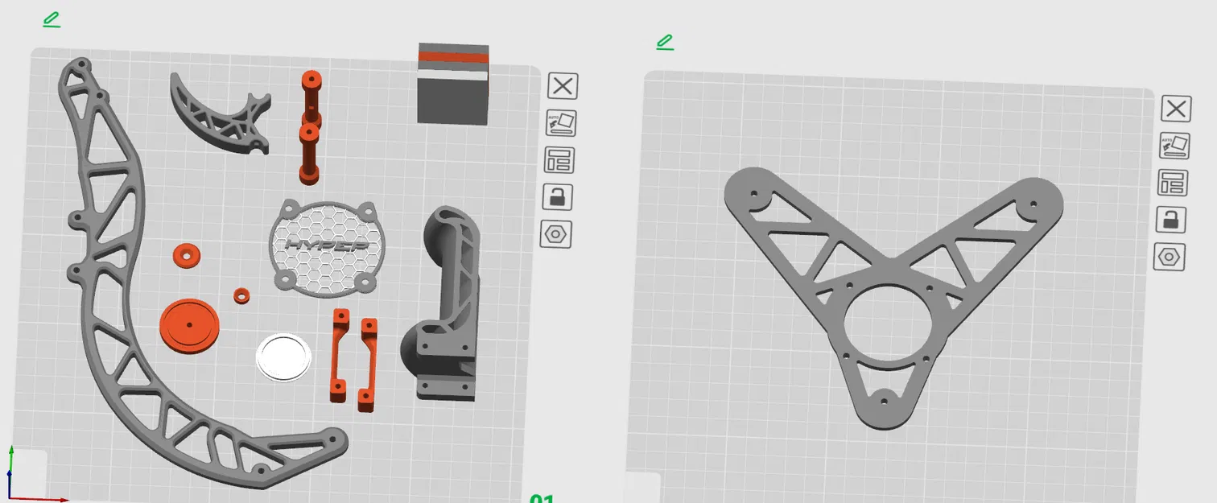The image size is (1217, 503).
Task: Select the white circular ring model
Action: pyautogui.click(x=283, y=357)
